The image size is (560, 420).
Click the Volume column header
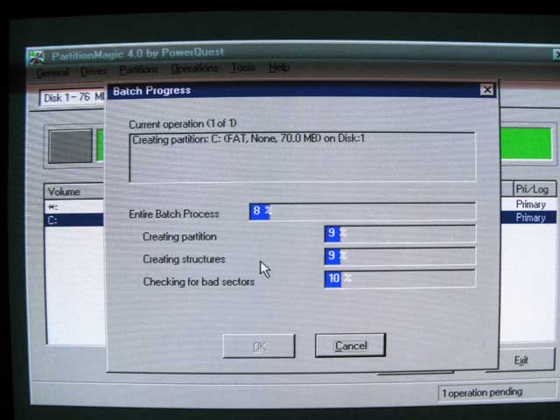tap(74, 192)
